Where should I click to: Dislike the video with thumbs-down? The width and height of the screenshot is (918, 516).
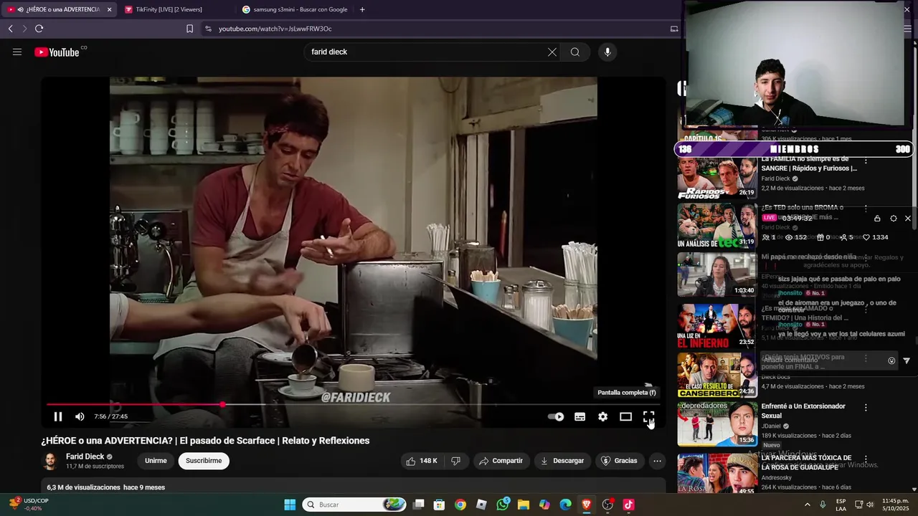coord(455,461)
